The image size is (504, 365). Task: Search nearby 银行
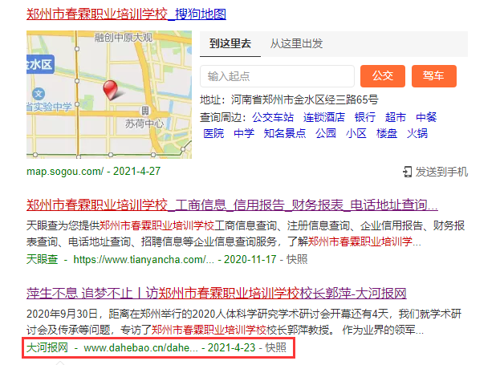pyautogui.click(x=365, y=117)
